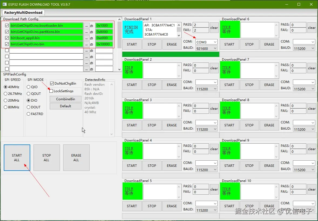This screenshot has width=318, height=221.
Task: Open BAUD dropdown in DownloadPanel 7
Action: point(304,89)
